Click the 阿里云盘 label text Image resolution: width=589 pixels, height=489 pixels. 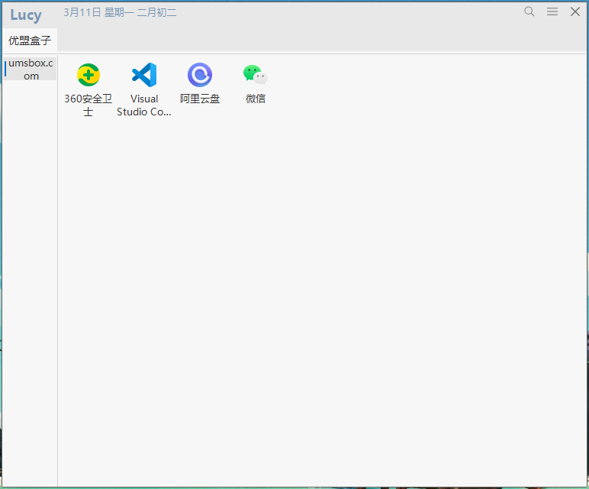(x=200, y=99)
